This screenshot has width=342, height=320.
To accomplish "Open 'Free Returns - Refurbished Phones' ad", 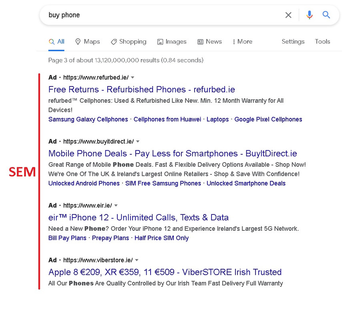I will [142, 90].
